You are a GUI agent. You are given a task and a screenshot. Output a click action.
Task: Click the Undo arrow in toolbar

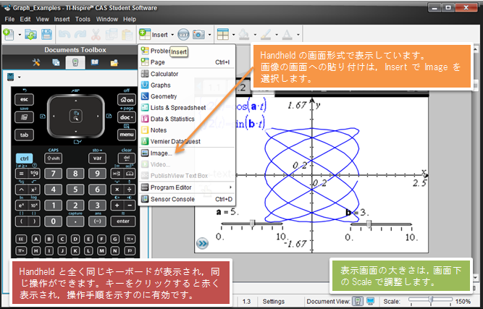point(64,35)
